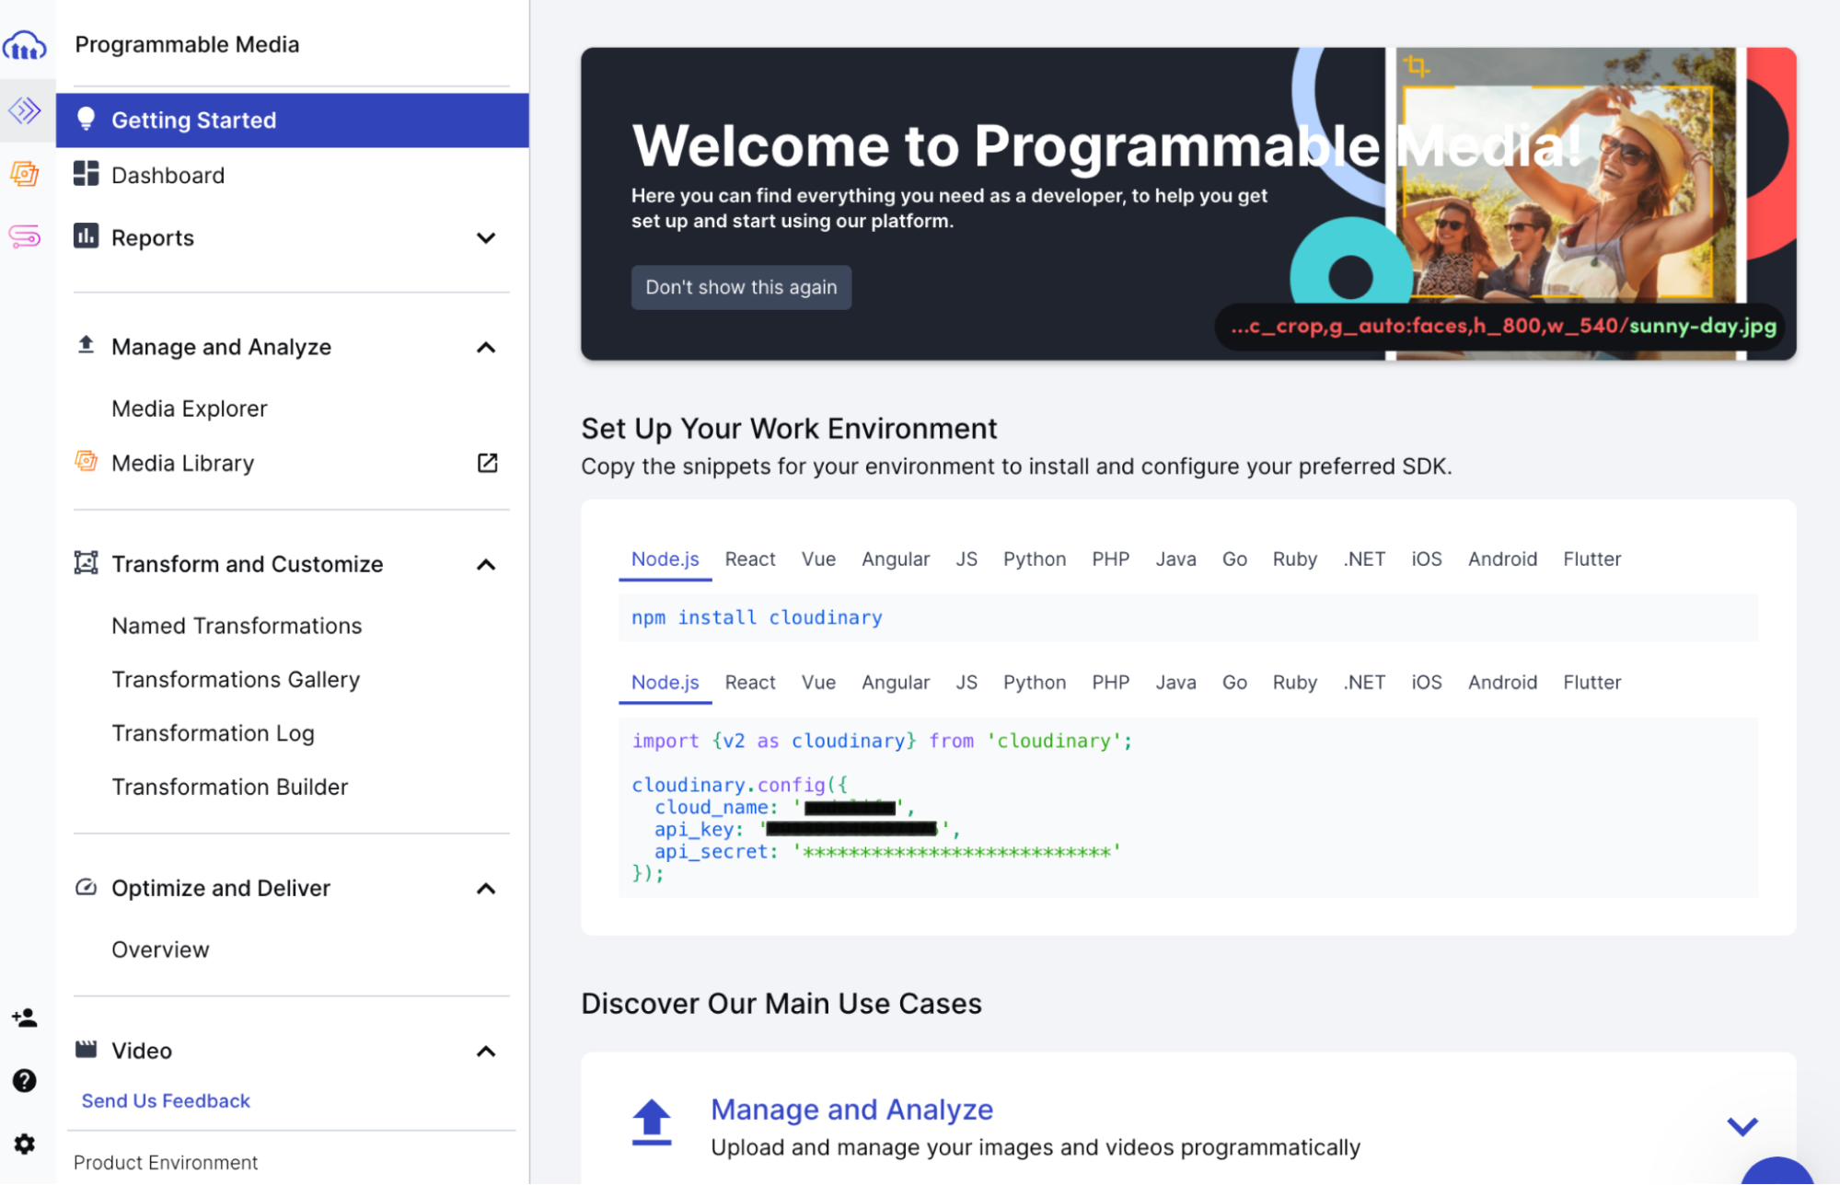Image resolution: width=1840 pixels, height=1185 pixels.
Task: Click the Media Library orange icon
Action: 86,462
